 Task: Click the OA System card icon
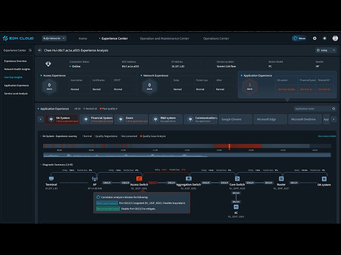(x=51, y=119)
